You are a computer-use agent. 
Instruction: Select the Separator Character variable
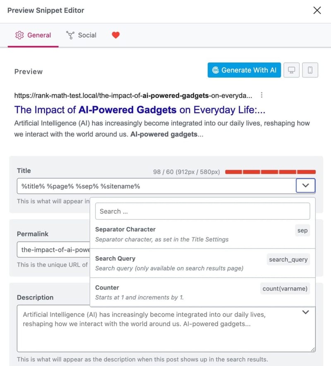pos(202,234)
